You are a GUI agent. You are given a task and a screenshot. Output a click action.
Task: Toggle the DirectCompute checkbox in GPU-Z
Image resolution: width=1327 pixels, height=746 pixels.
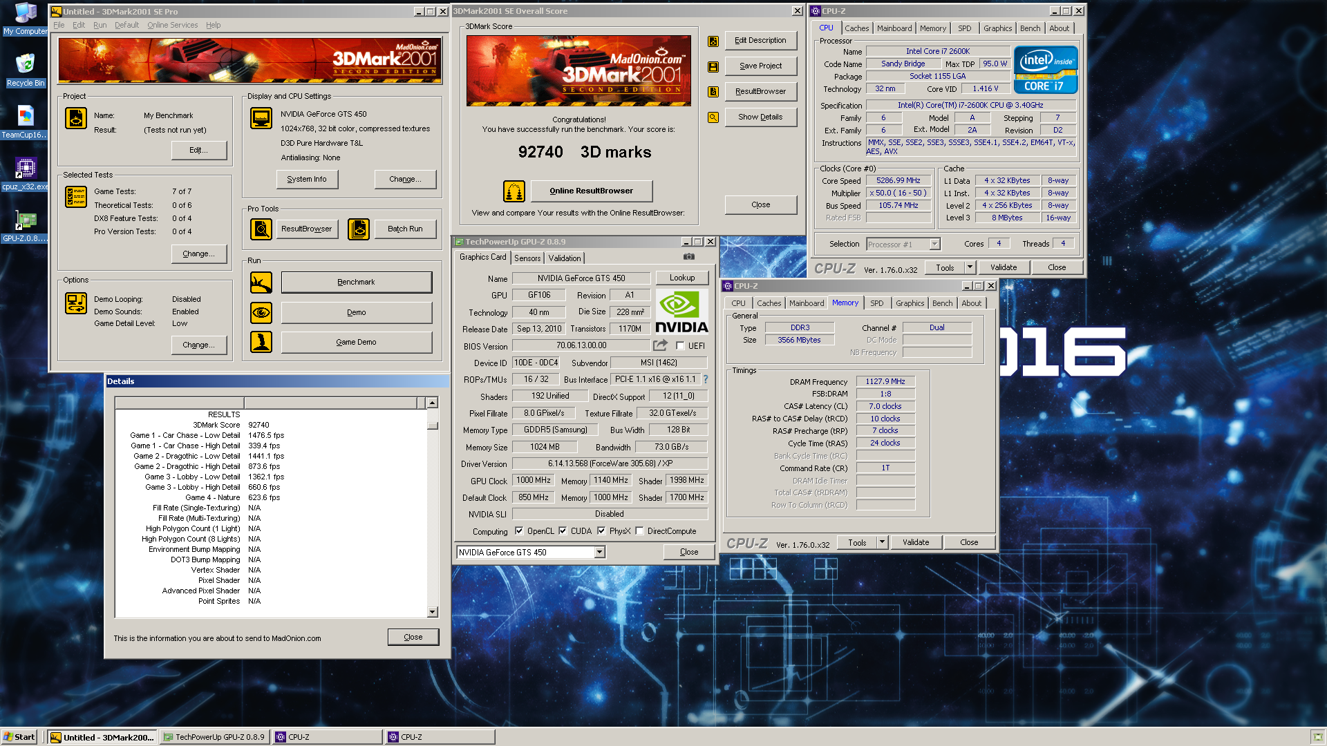[639, 531]
